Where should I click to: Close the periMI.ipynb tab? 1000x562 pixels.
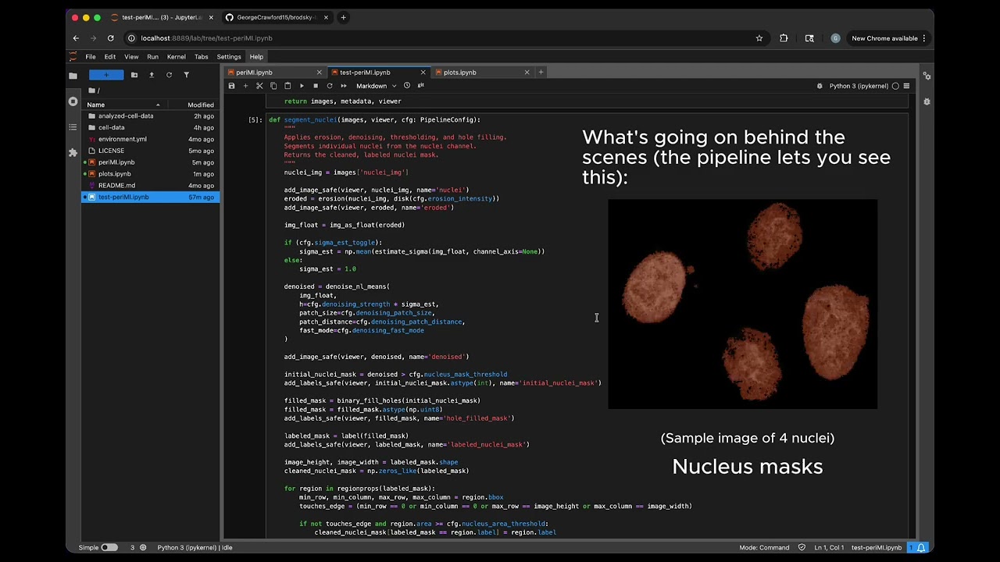tap(320, 73)
